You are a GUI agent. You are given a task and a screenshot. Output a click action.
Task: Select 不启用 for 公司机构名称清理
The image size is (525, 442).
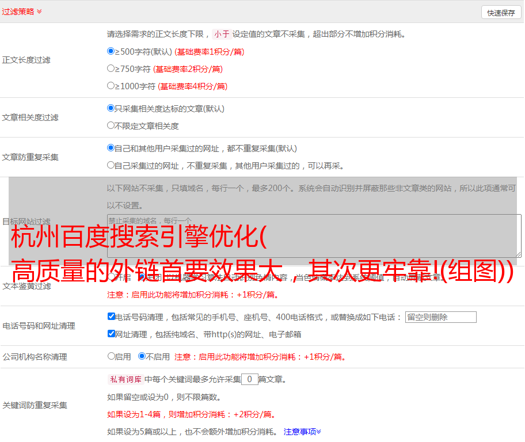pyautogui.click(x=142, y=356)
